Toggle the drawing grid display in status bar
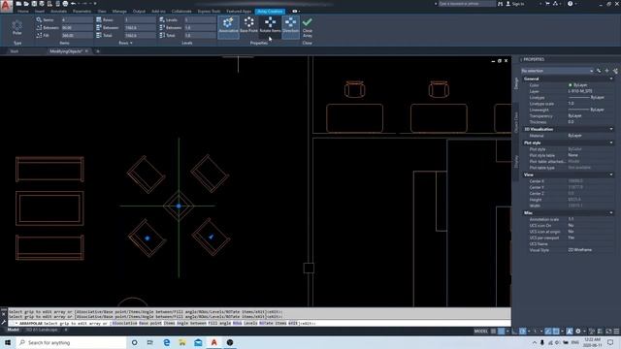The height and width of the screenshot is (349, 621). click(x=494, y=332)
